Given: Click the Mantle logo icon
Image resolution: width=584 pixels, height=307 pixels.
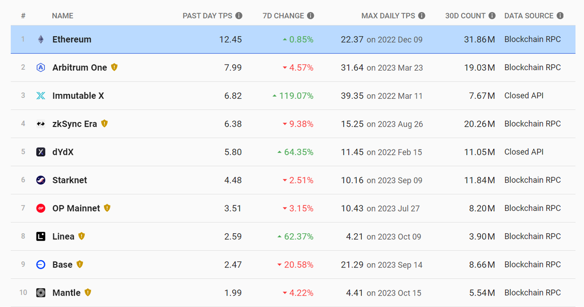Looking at the screenshot, I should (41, 293).
